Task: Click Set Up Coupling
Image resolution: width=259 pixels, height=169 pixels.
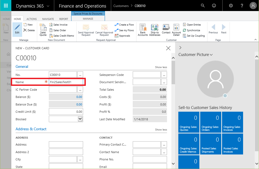Action: pos(194,36)
